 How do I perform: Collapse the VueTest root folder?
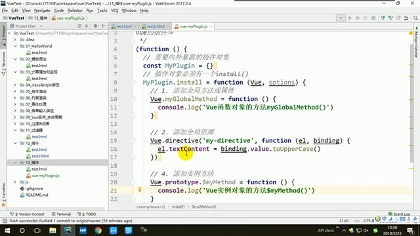(x=10, y=33)
